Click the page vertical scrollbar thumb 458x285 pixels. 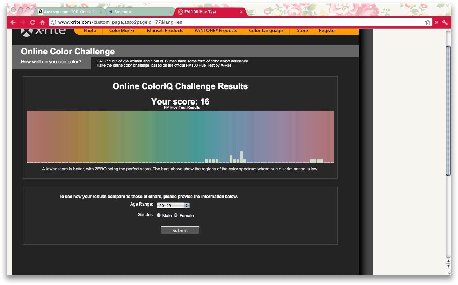[x=449, y=111]
